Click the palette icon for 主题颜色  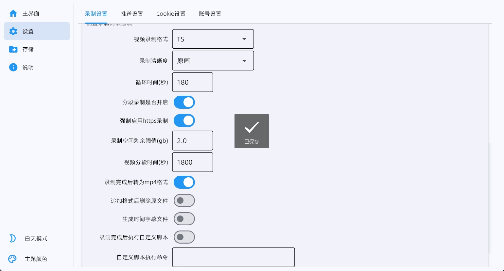12,259
